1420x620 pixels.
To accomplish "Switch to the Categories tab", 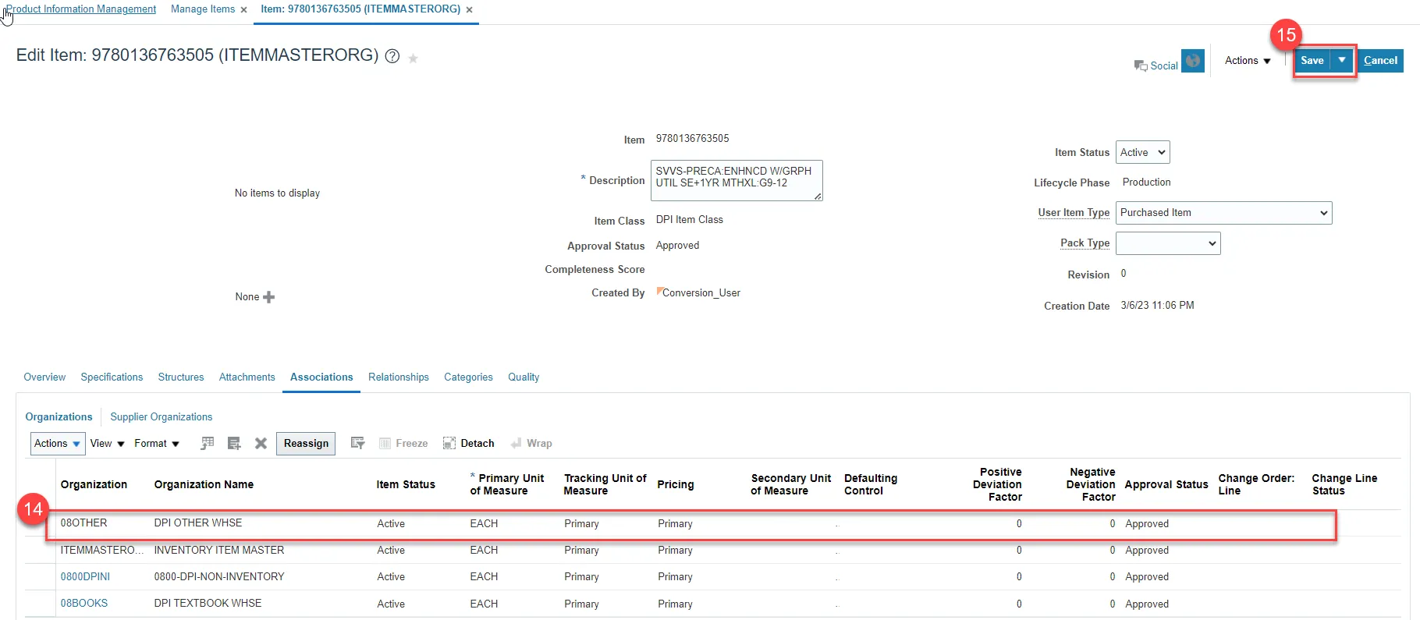I will pyautogui.click(x=468, y=377).
